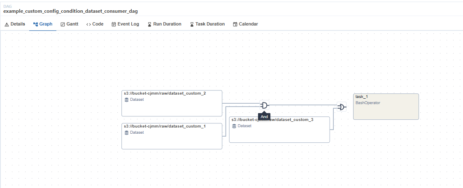Switch to the Gantt tab
The width and height of the screenshot is (463, 188).
(x=70, y=24)
